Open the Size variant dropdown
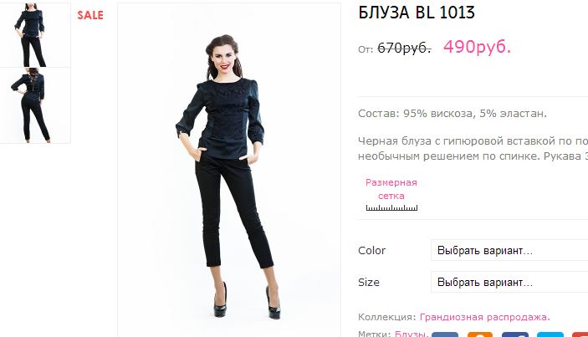The height and width of the screenshot is (337, 588). point(509,282)
